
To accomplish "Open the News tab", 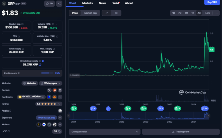I will coord(103,3).
